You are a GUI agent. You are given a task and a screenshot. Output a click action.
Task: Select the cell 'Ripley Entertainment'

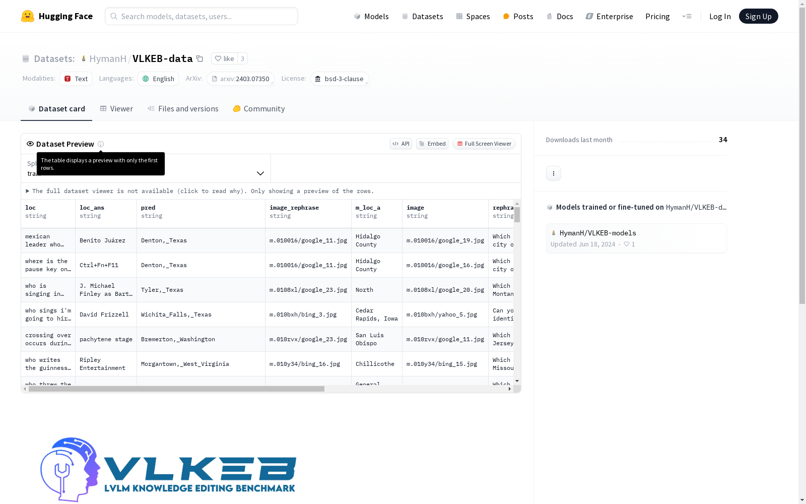[x=106, y=364]
